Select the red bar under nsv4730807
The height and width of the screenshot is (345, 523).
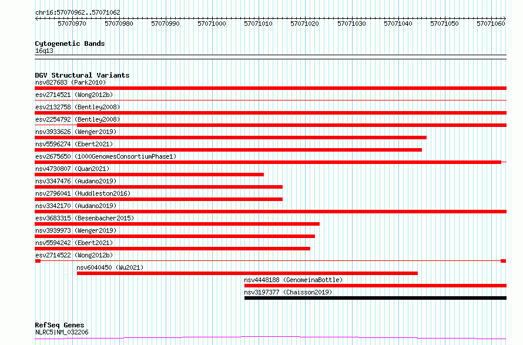click(149, 175)
